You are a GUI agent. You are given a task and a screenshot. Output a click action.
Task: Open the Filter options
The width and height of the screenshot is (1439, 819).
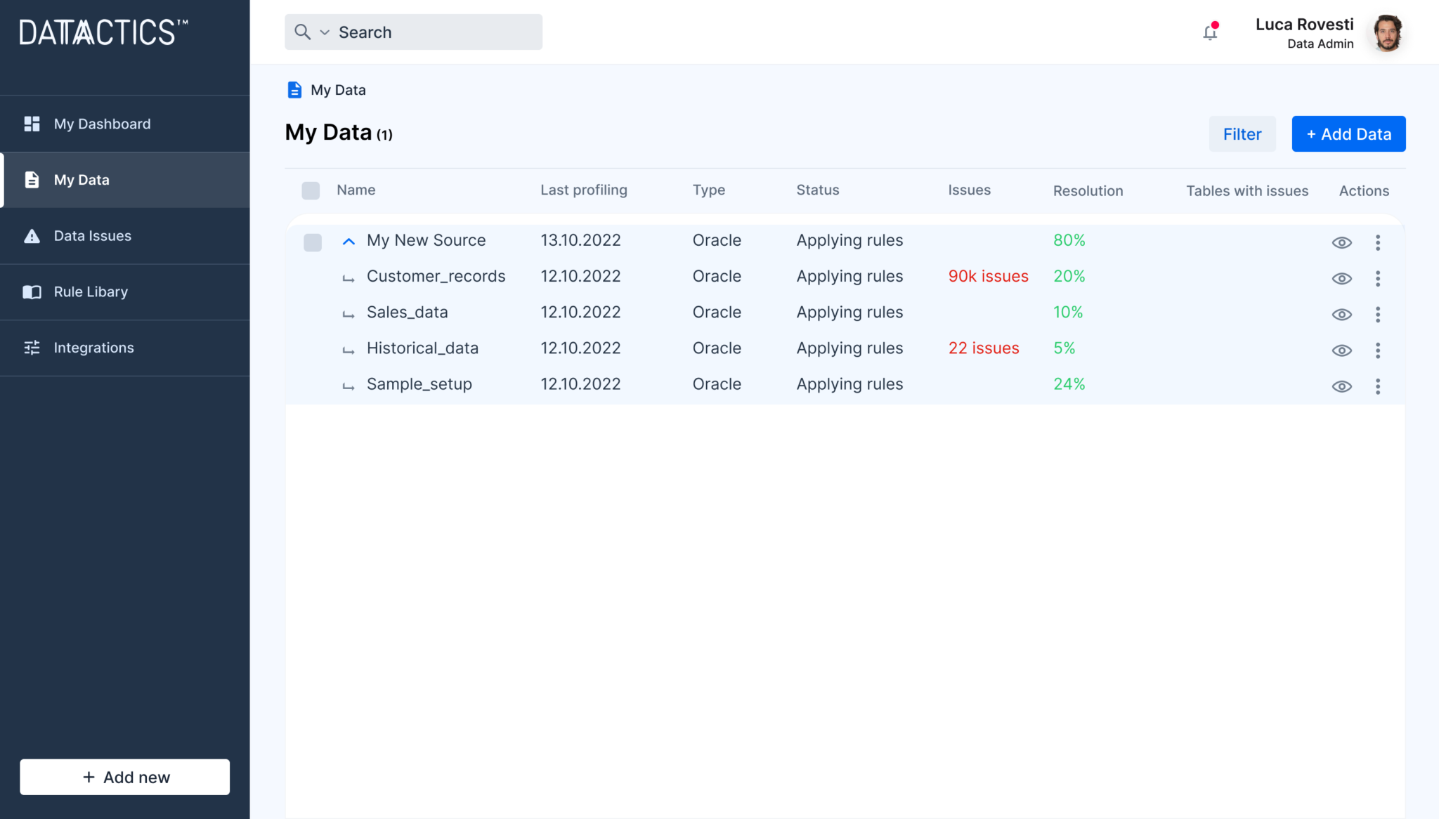(1242, 133)
